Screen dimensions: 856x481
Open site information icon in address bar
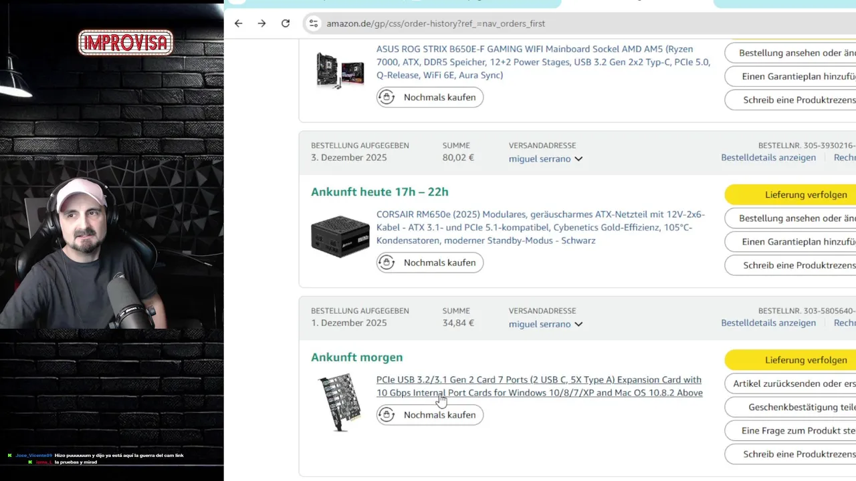coord(313,23)
